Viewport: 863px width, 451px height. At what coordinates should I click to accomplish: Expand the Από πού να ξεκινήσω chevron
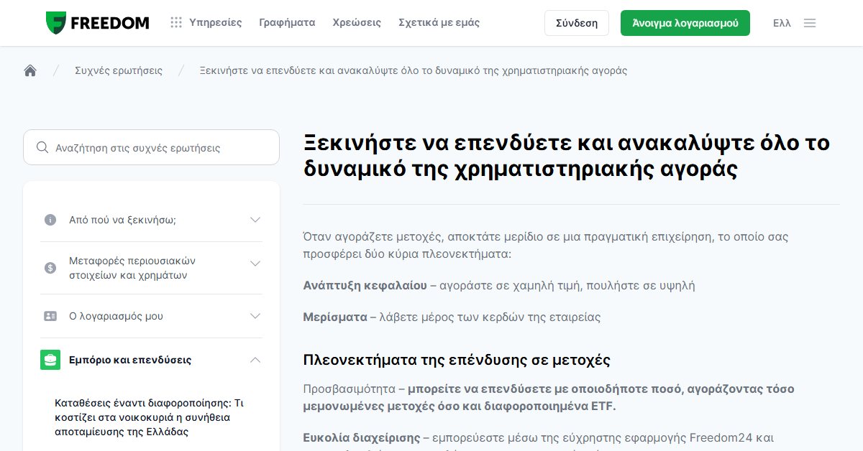[255, 220]
